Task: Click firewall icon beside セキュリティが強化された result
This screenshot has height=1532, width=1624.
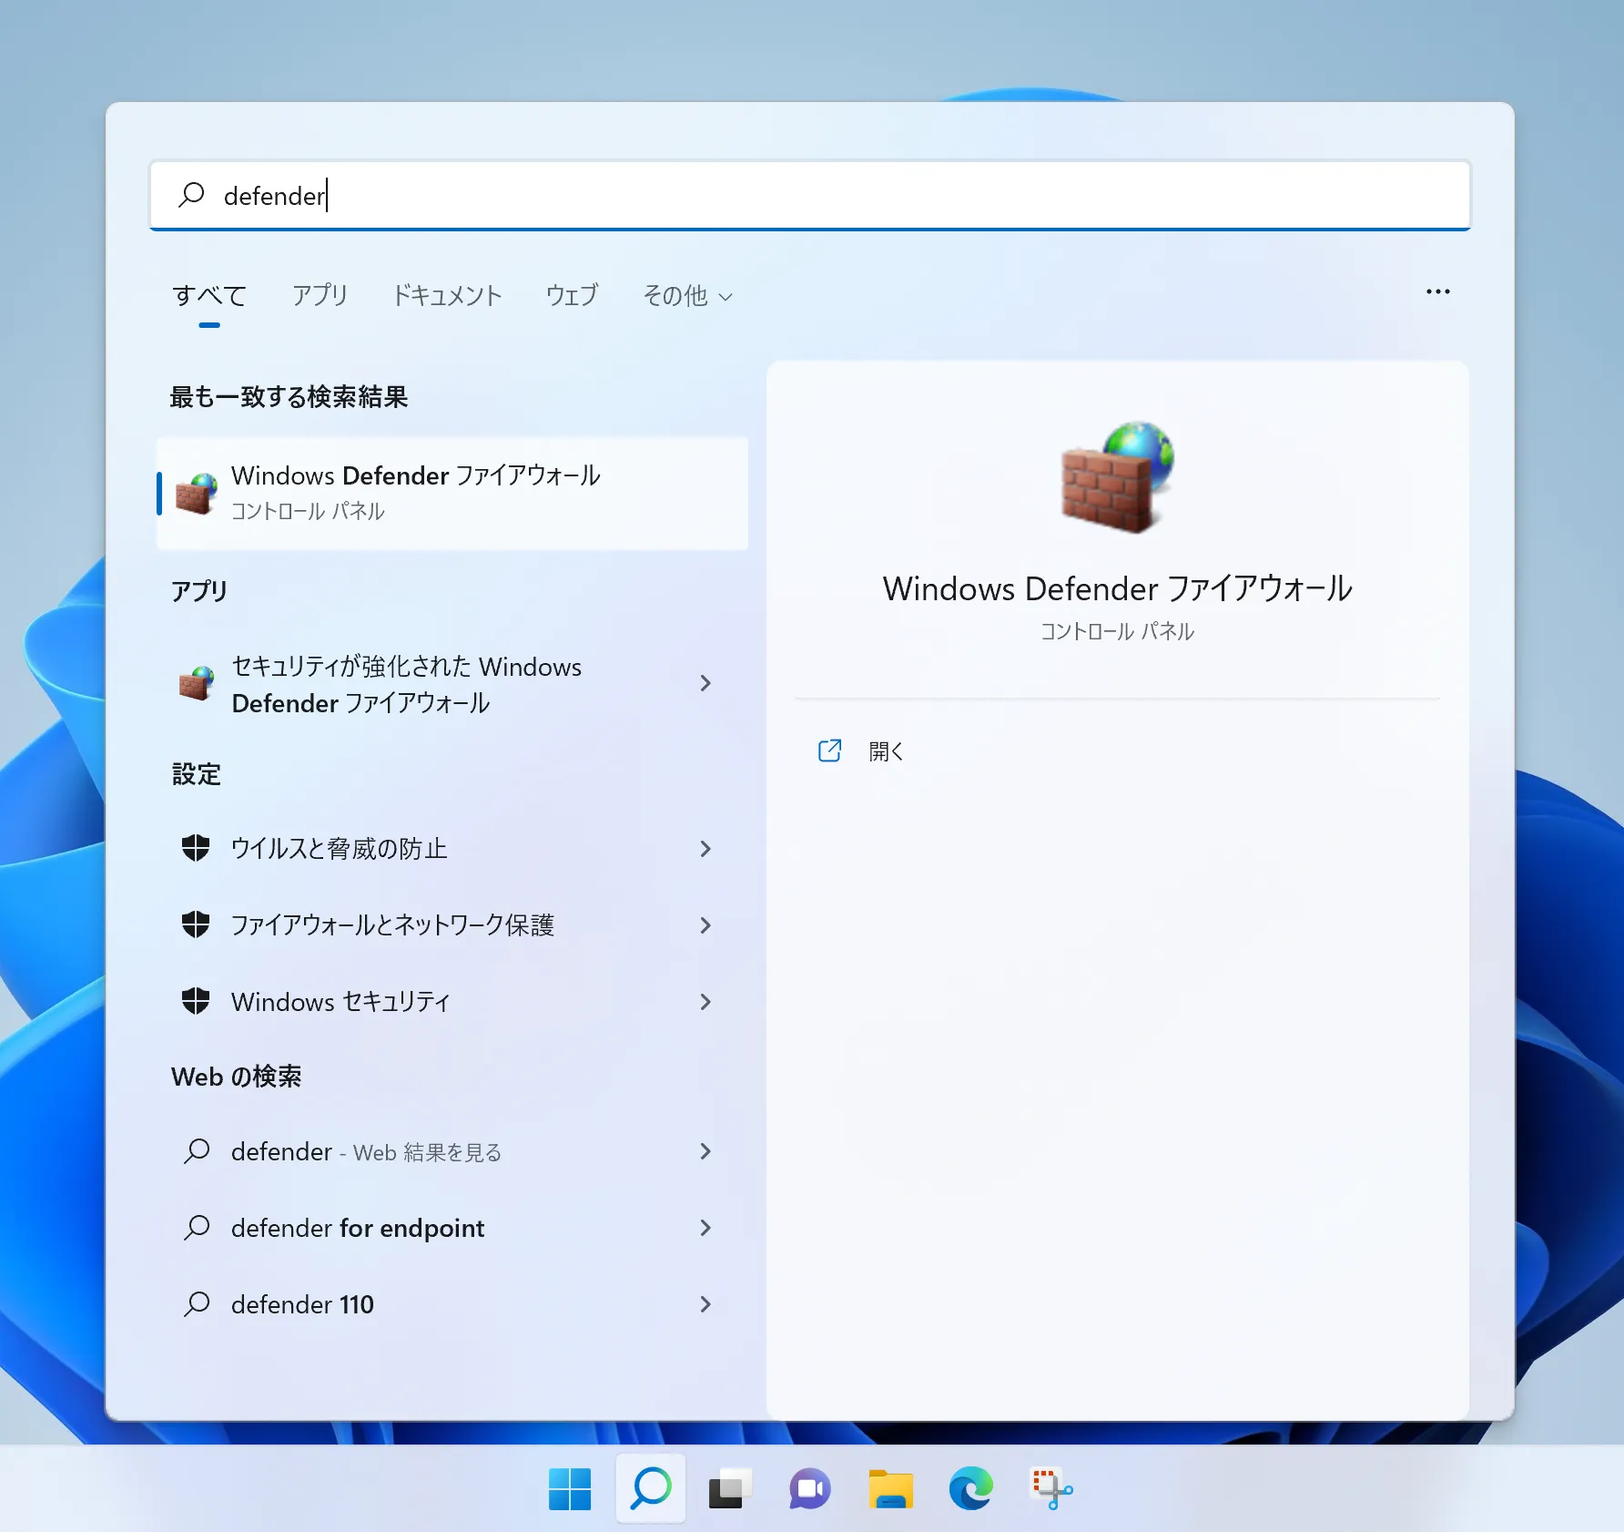Action: coord(197,683)
